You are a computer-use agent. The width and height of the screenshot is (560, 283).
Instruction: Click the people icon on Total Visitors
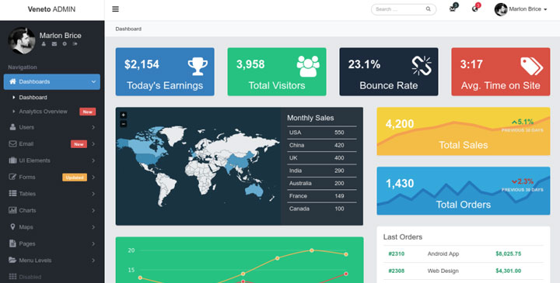pos(308,66)
